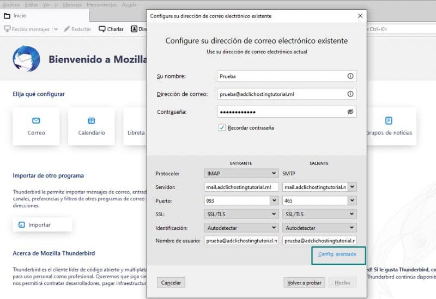Uncheck Recordar contraseña checkbox
The width and height of the screenshot is (436, 299).
pos(222,127)
